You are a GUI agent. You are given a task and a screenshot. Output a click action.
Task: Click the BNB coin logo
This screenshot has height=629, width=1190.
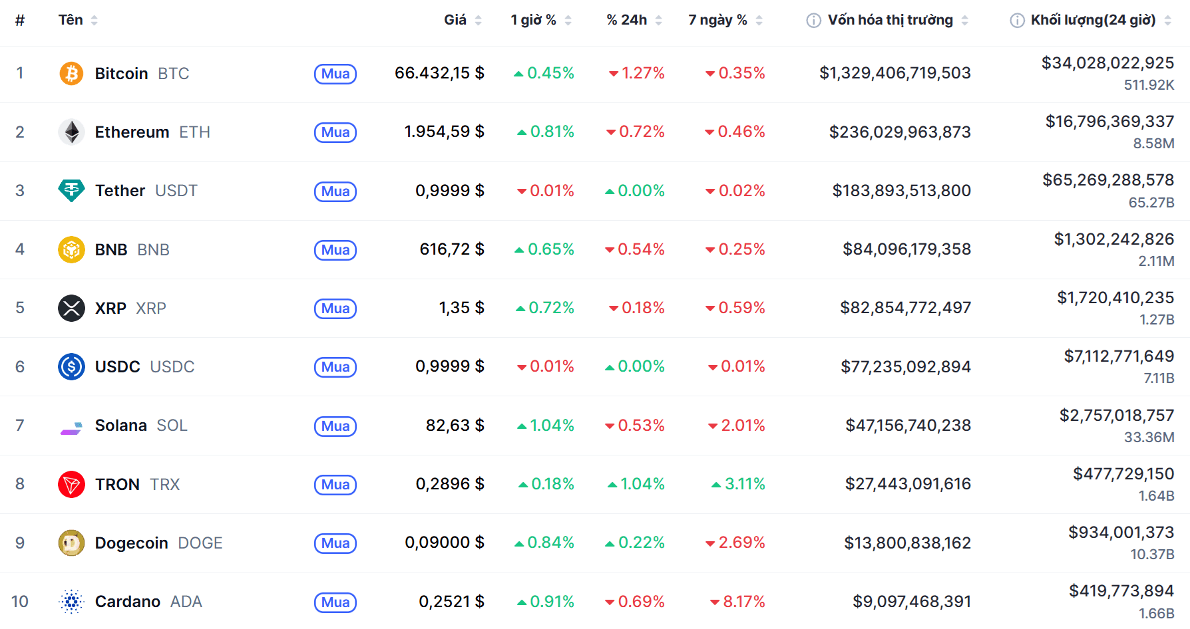click(x=71, y=249)
